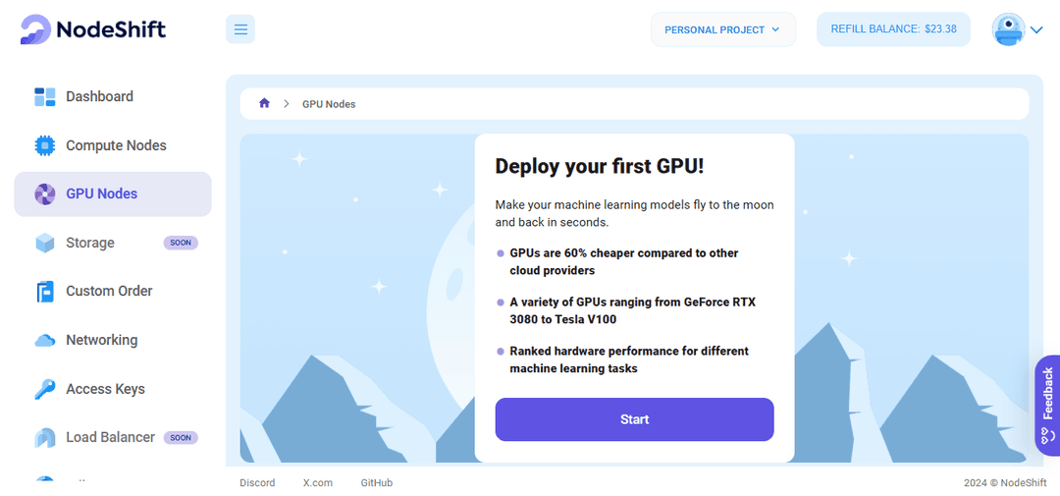
Task: Open Load Balancer menu item
Action: 113,437
